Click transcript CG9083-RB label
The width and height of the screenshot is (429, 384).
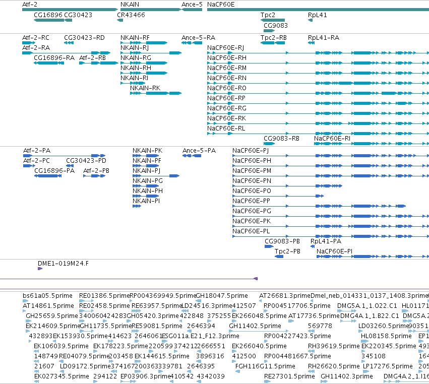[x=281, y=139]
